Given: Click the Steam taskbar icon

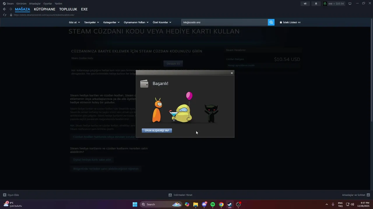Looking at the screenshot, I should click(x=230, y=204).
